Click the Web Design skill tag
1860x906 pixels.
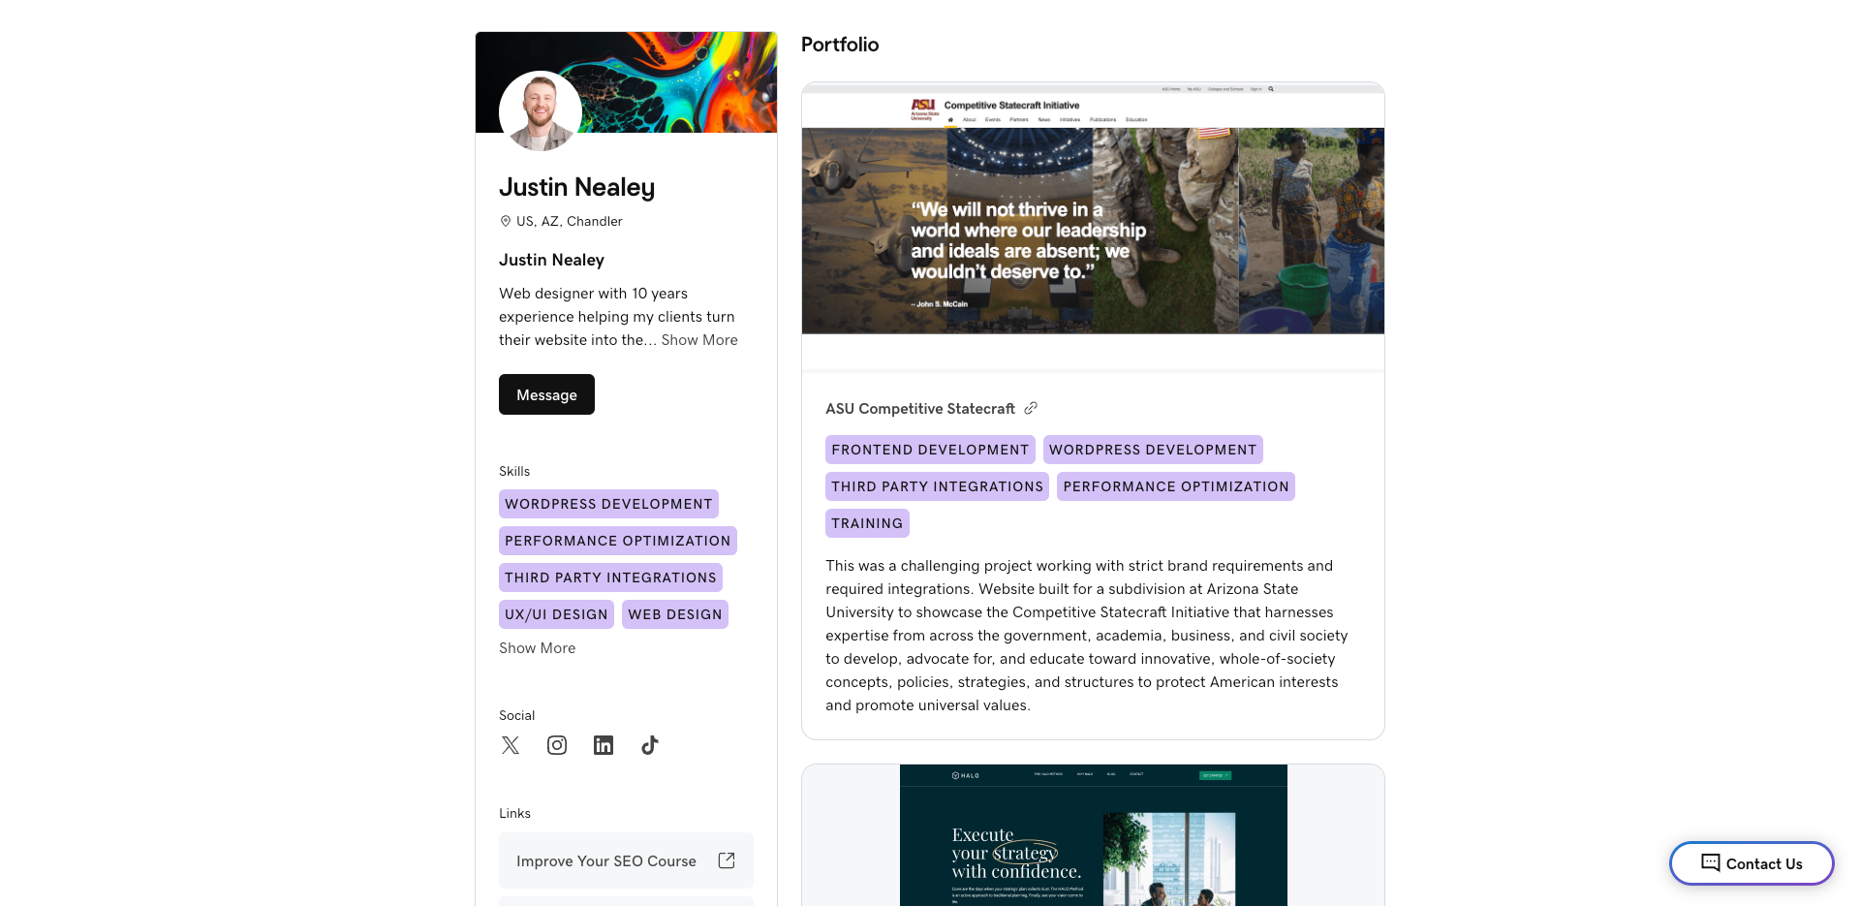point(674,614)
